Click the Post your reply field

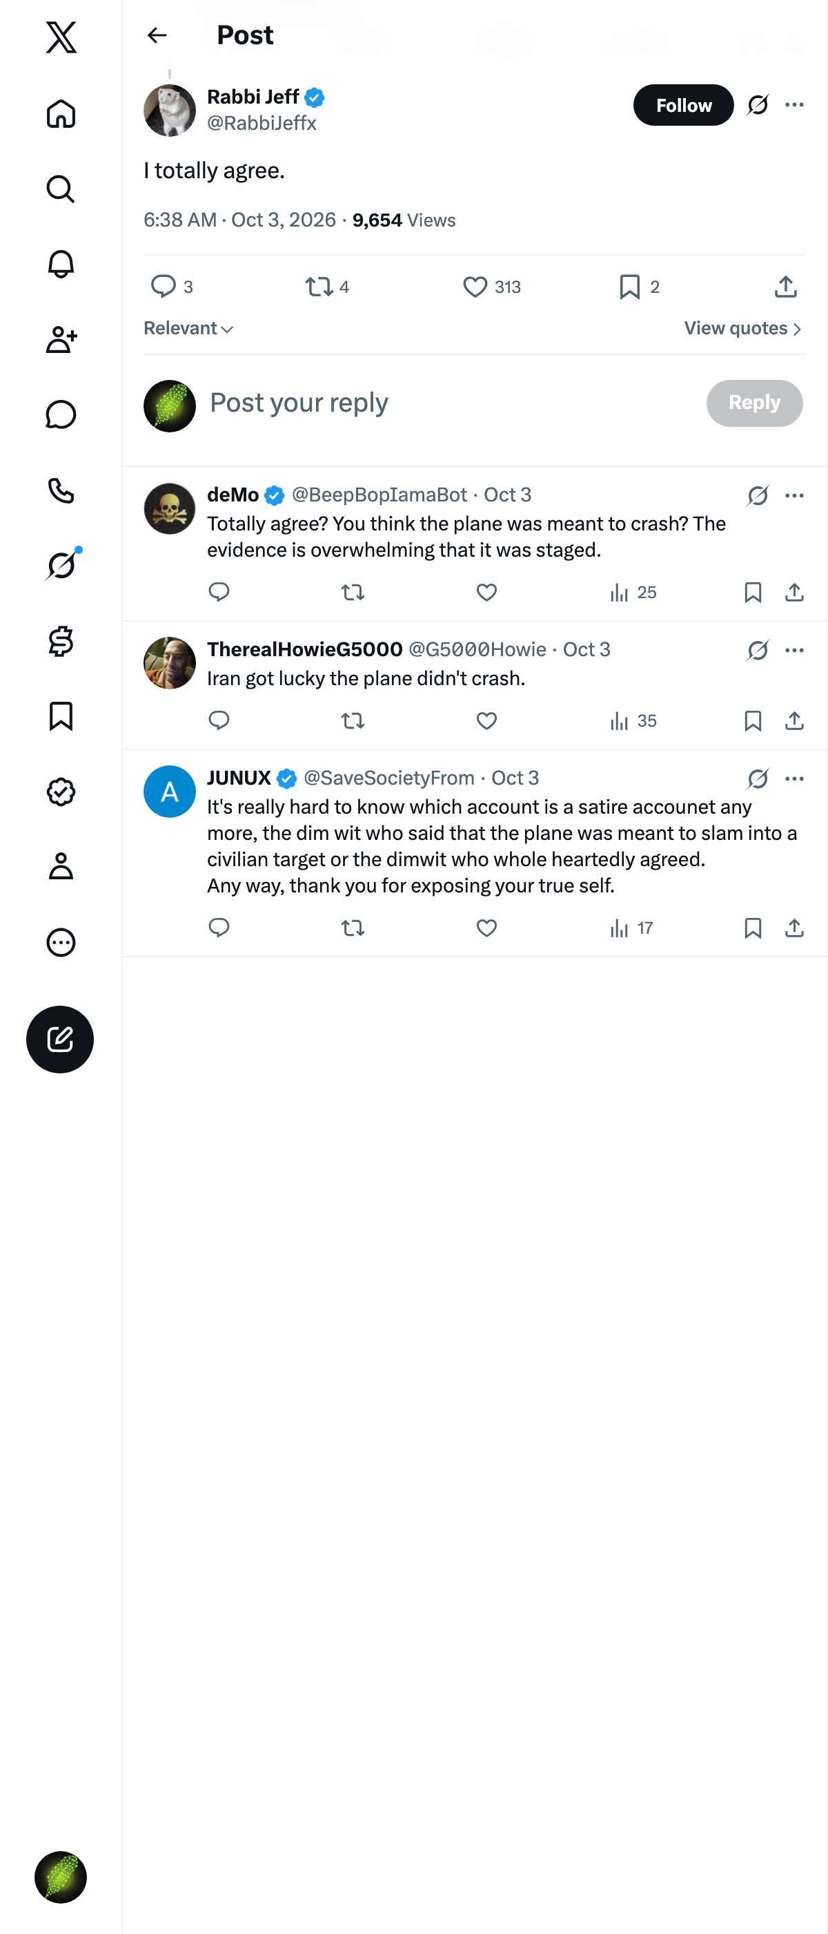click(450, 403)
